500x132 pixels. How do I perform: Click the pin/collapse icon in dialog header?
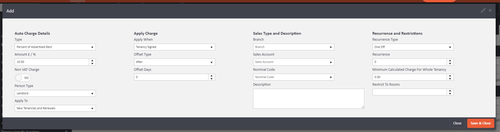click(x=483, y=11)
